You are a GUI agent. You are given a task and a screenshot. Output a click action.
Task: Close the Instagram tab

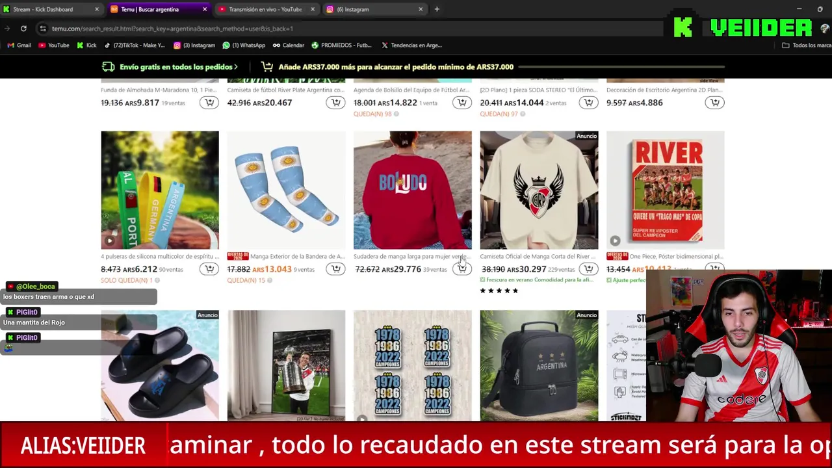421,9
